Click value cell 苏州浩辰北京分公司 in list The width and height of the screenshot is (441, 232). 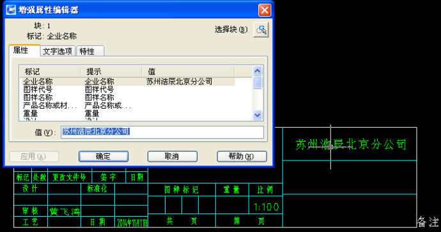(179, 82)
